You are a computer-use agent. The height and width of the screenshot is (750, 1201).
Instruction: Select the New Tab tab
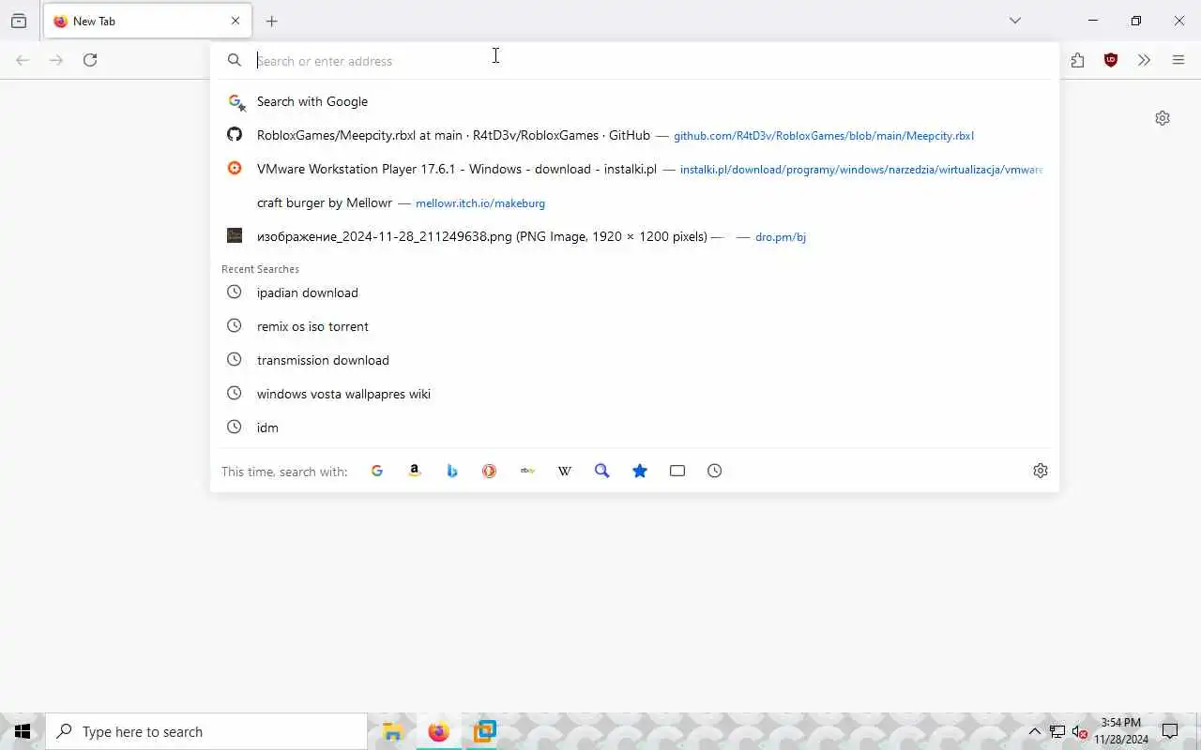click(x=147, y=21)
